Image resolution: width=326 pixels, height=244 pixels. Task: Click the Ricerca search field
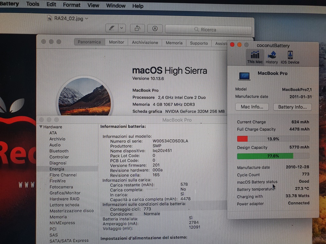(x=208, y=30)
